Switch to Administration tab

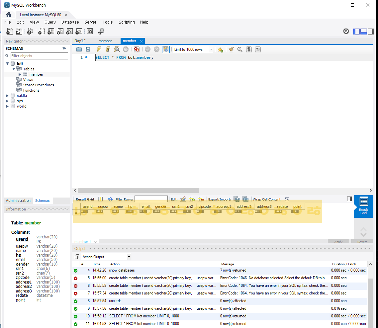tap(18, 201)
